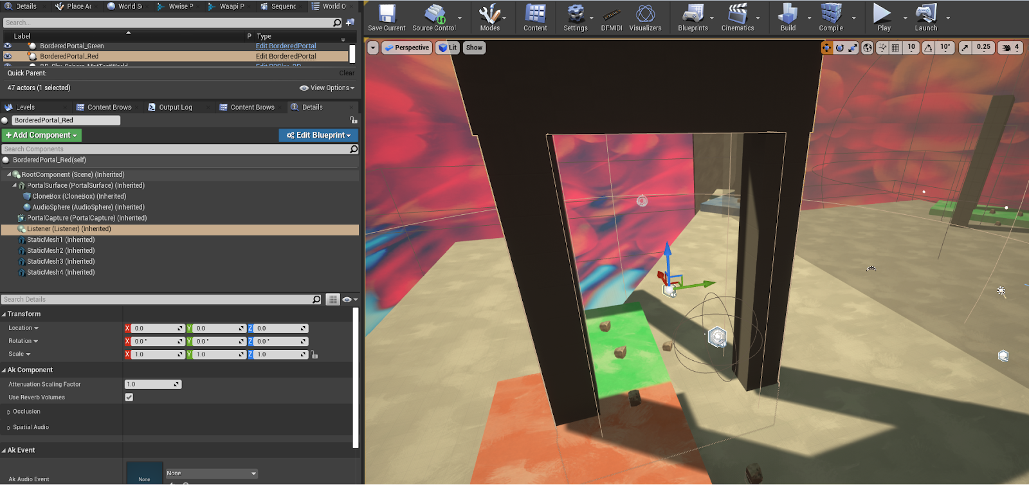This screenshot has height=485, width=1029.
Task: Click Edit BorderedPortal link for Red row
Action: [286, 57]
